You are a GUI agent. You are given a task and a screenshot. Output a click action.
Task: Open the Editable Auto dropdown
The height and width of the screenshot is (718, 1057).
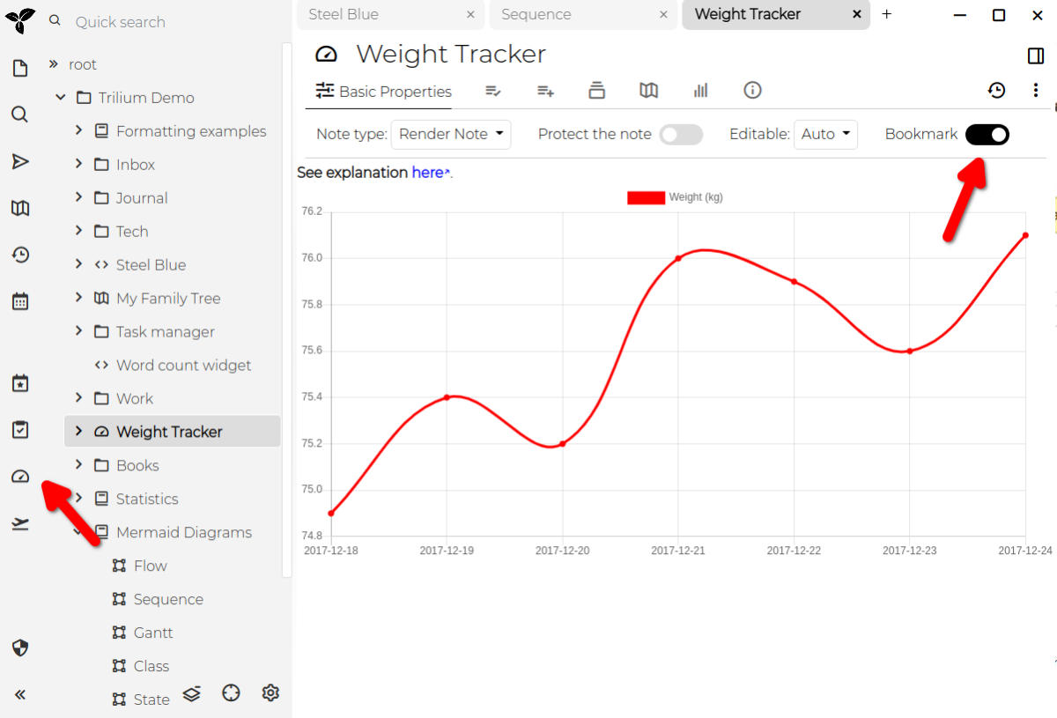point(825,135)
